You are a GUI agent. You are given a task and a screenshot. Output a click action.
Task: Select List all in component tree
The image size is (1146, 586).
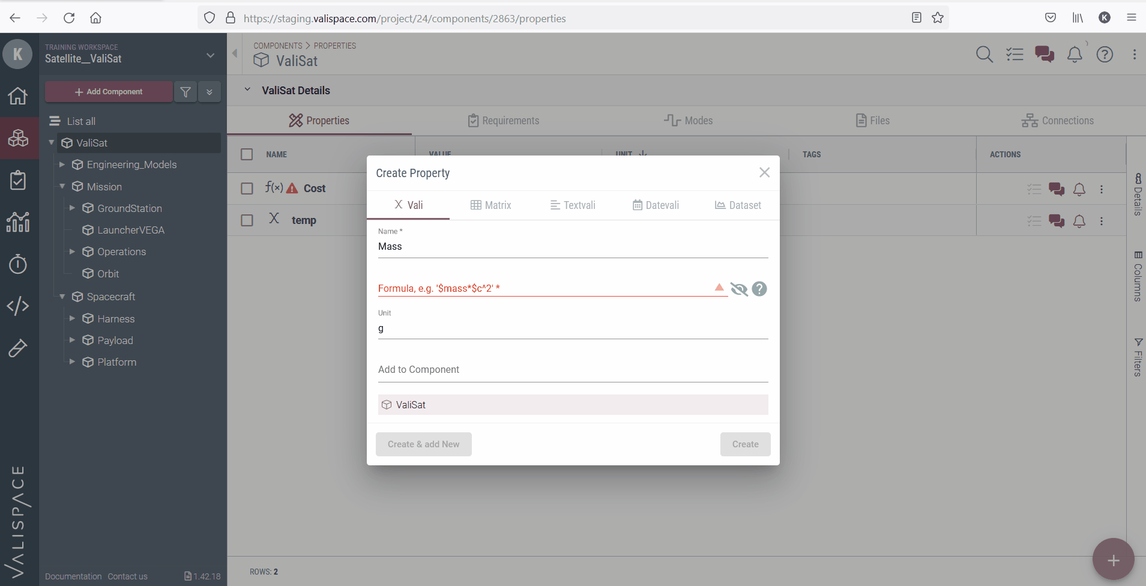81,121
